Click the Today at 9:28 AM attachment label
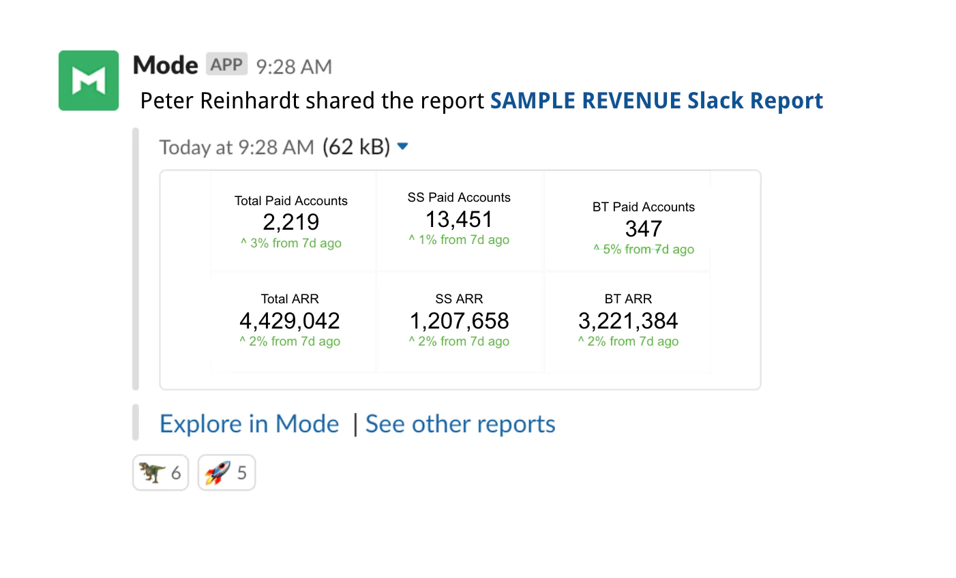 (x=237, y=147)
